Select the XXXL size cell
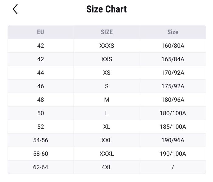This screenshot has height=182, width=213. [106, 154]
